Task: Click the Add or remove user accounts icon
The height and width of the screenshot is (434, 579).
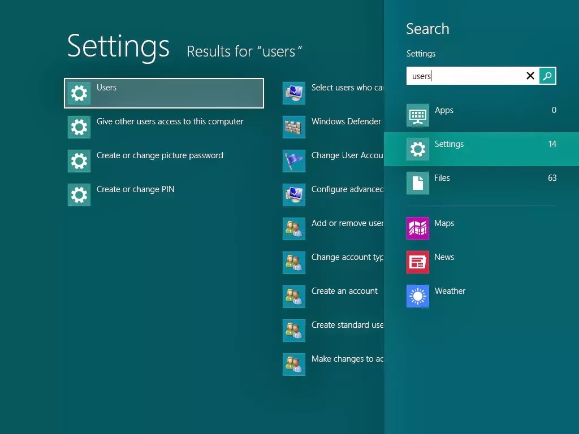Action: (294, 228)
